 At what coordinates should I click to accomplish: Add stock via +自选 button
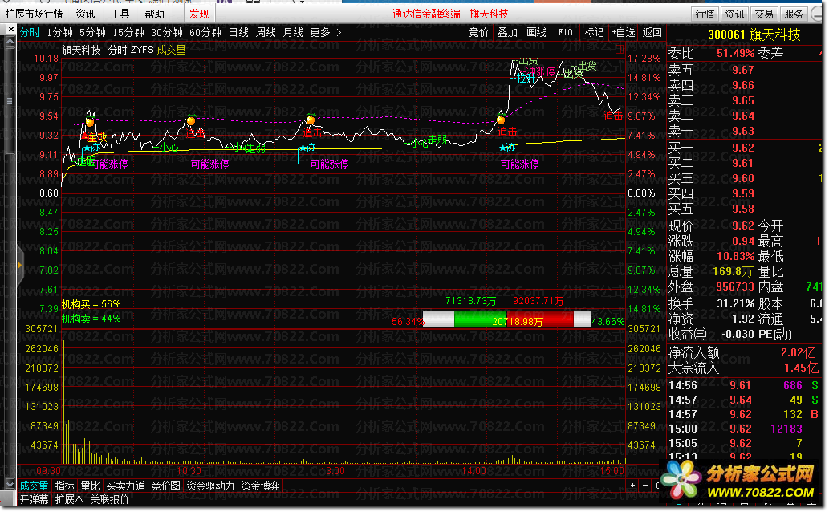[x=624, y=33]
